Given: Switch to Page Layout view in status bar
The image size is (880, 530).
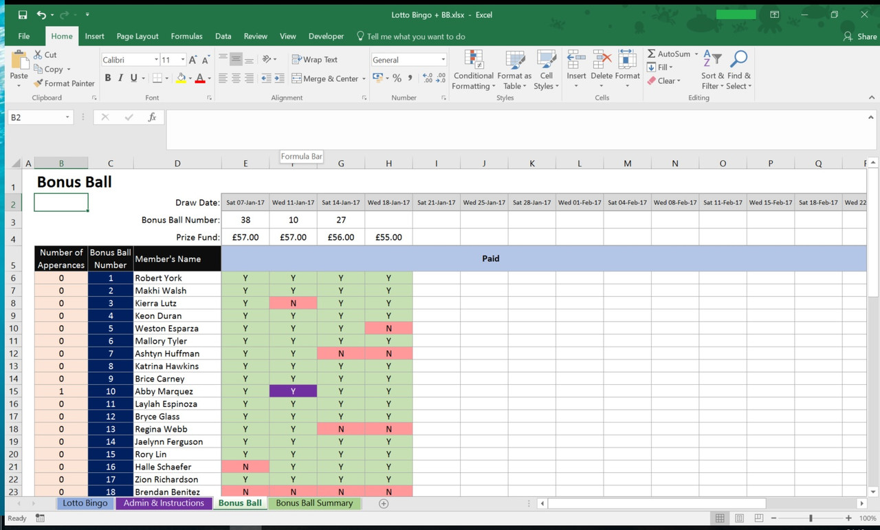Looking at the screenshot, I should tap(739, 518).
